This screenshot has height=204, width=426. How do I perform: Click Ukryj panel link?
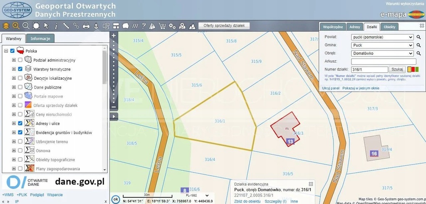[331, 88]
